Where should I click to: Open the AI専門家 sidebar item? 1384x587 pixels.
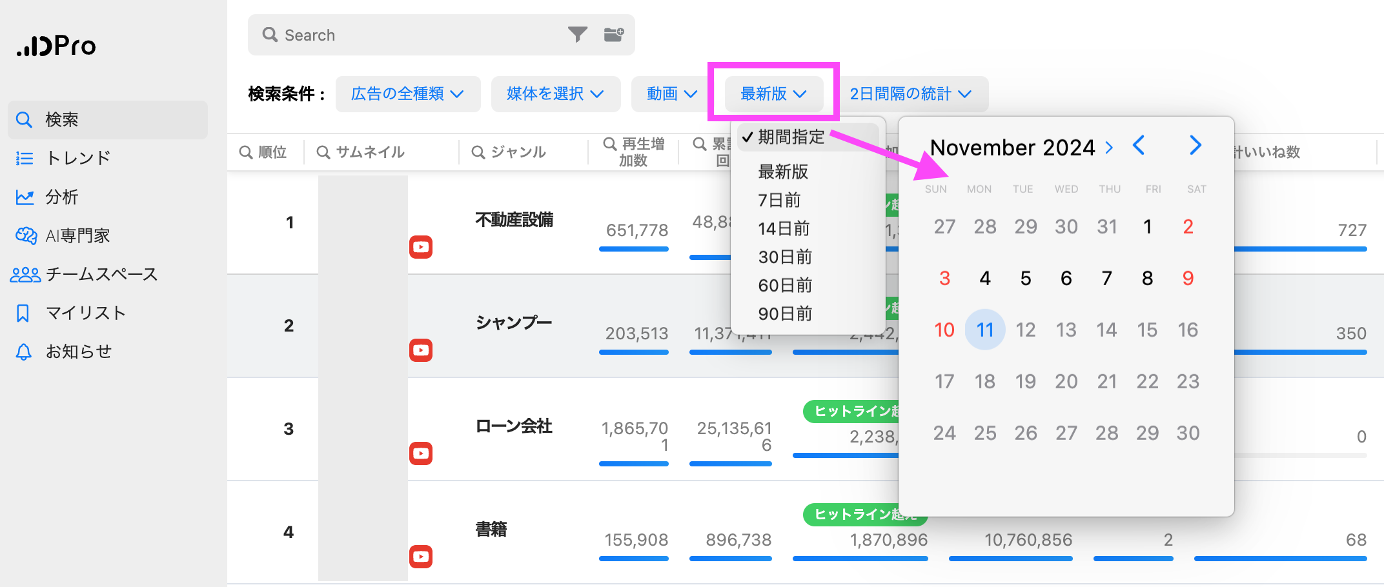click(x=77, y=235)
